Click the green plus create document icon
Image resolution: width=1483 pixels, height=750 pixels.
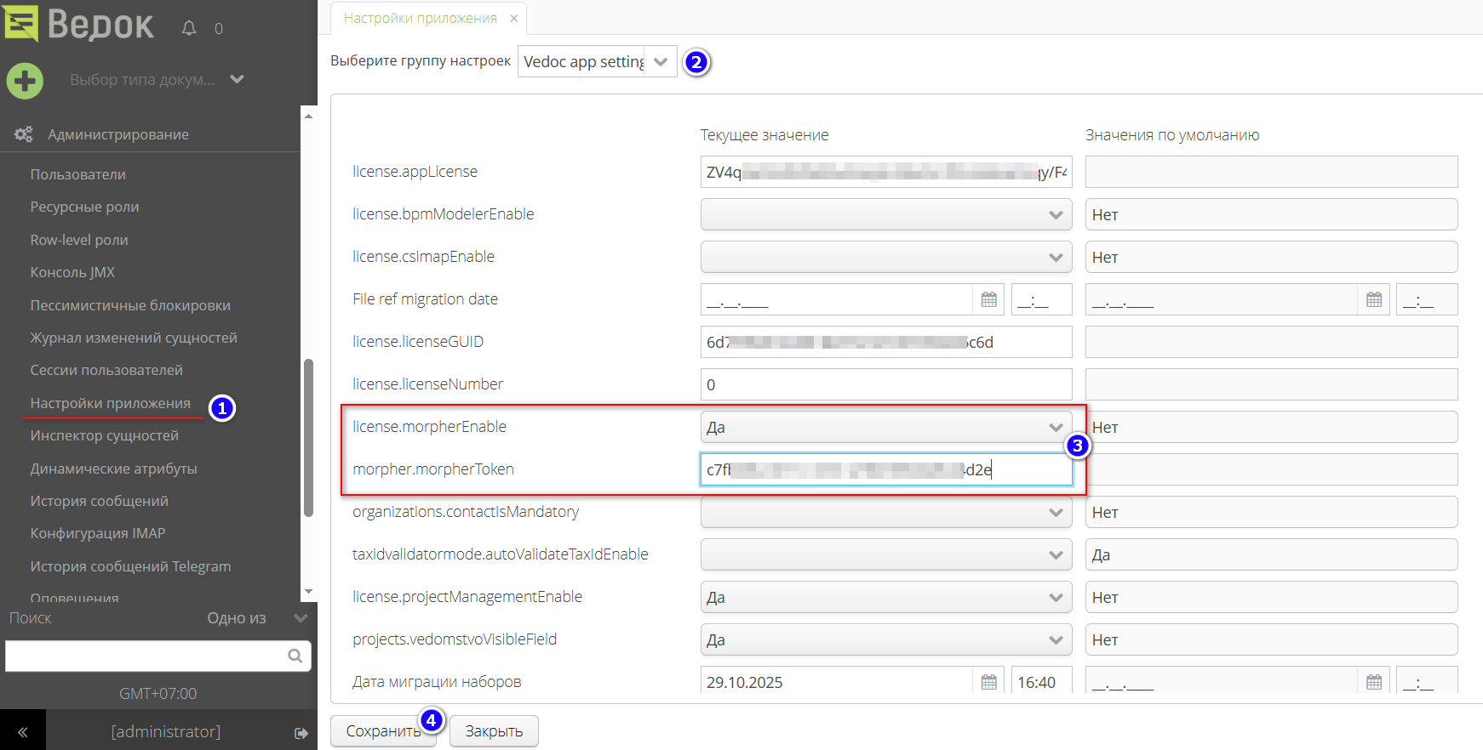pos(25,81)
